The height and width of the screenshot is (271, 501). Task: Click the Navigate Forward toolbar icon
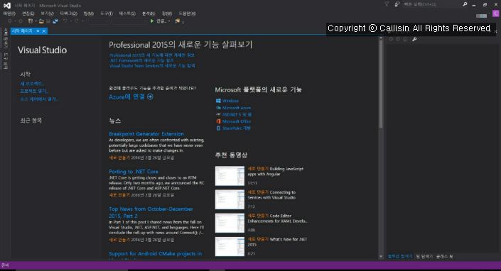[21, 21]
